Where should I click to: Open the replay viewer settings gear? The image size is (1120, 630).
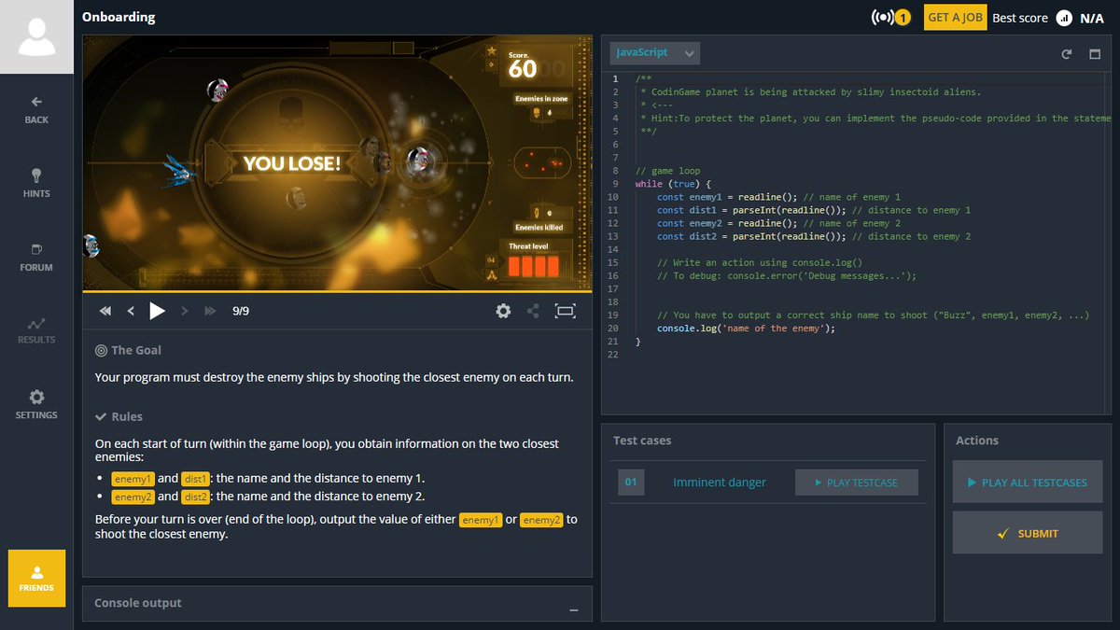[x=503, y=311]
